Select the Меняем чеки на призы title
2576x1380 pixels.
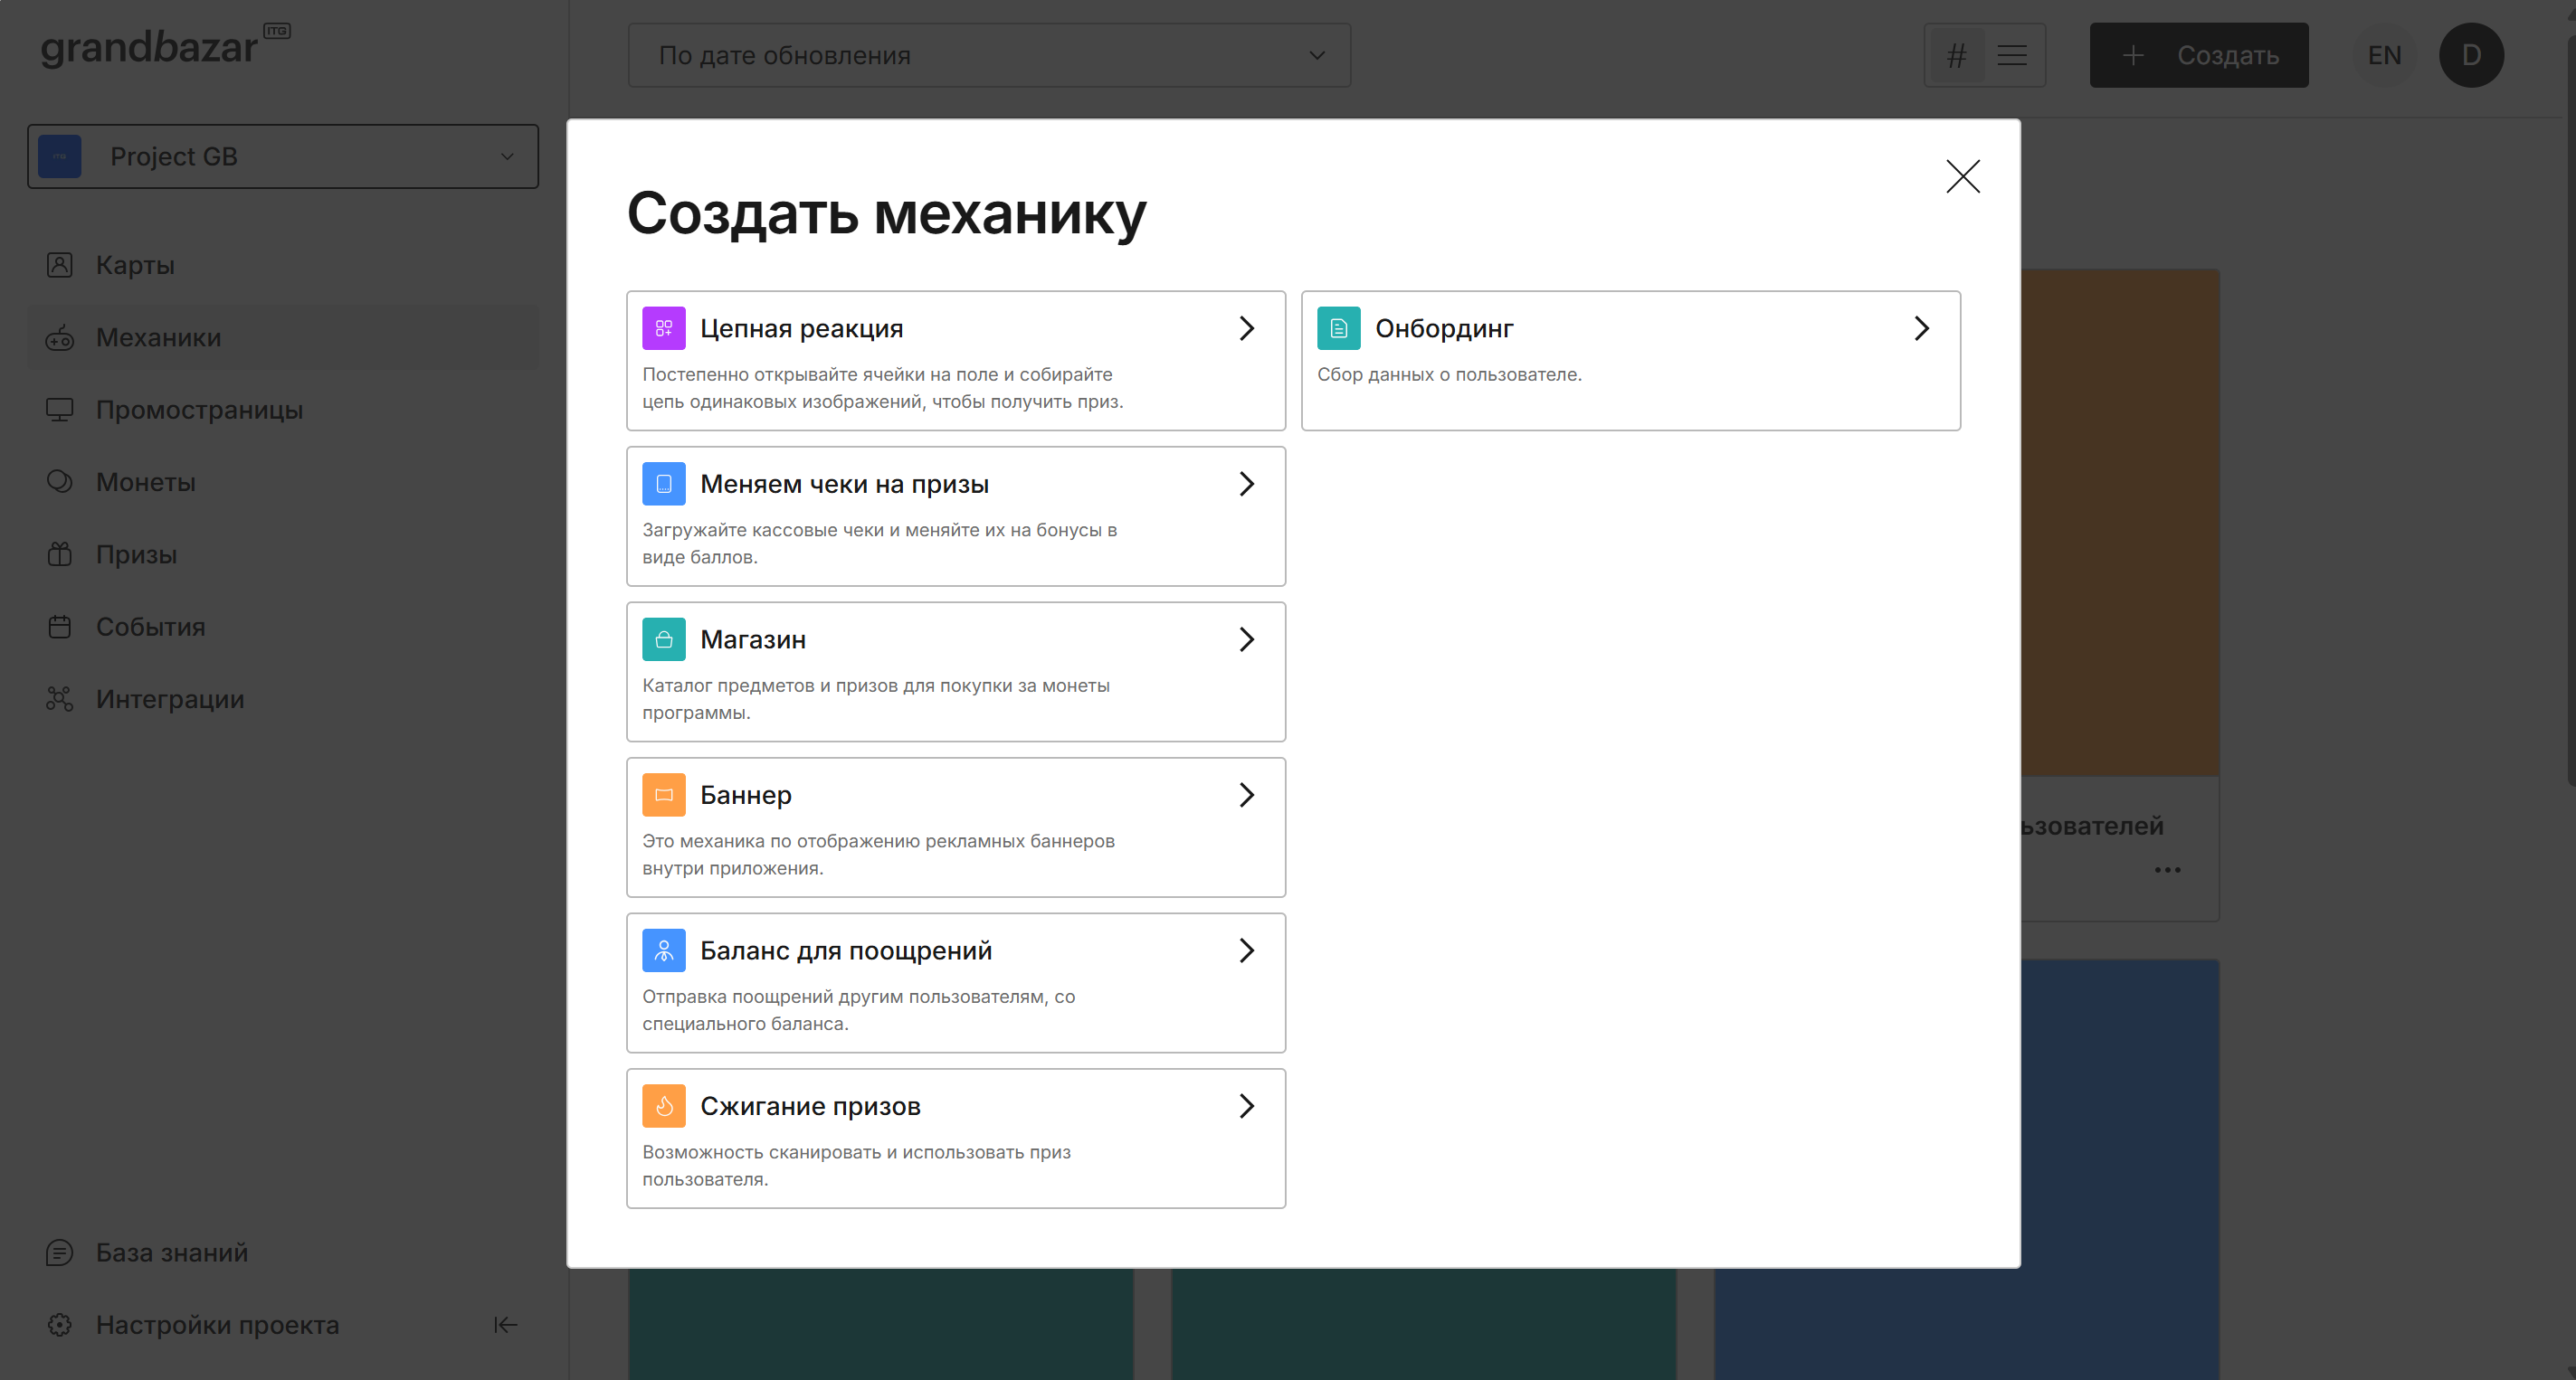(844, 485)
